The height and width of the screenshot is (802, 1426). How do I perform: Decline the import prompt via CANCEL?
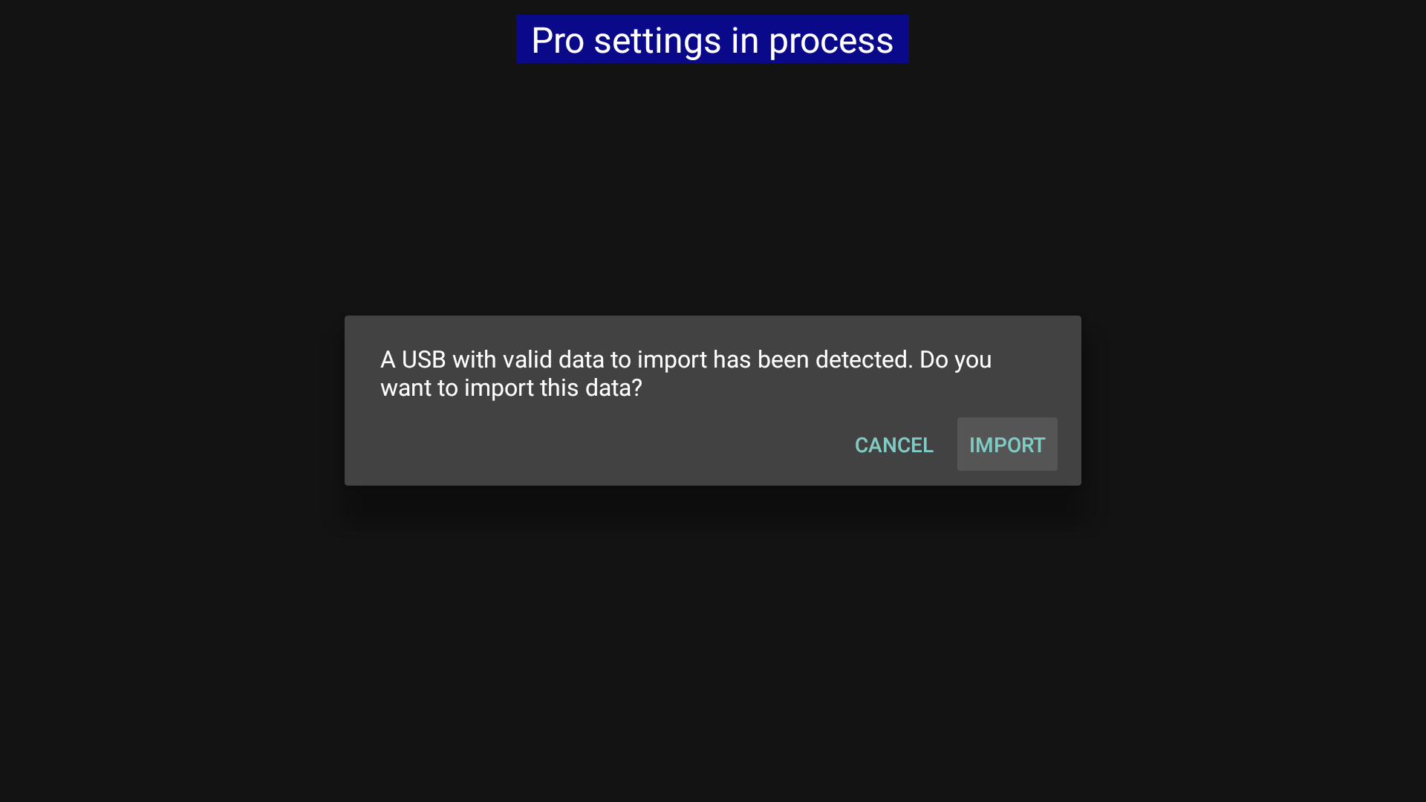893,444
